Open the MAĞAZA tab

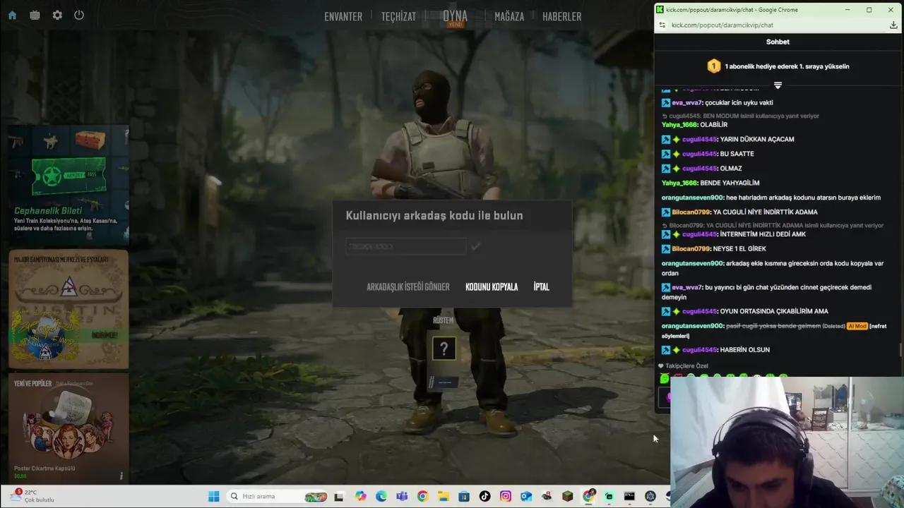509,16
